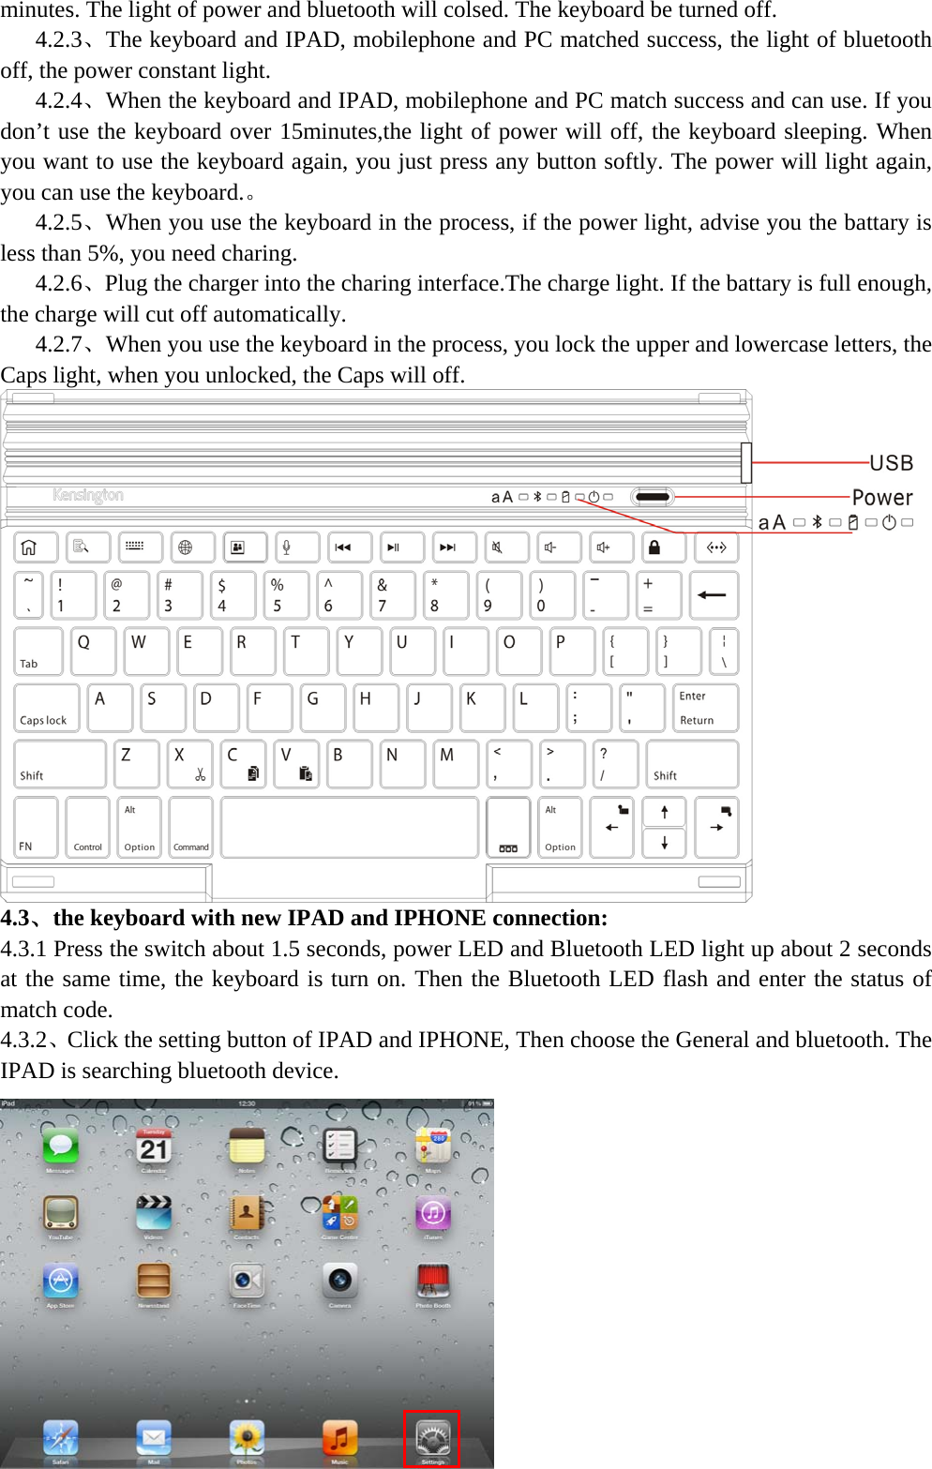Viewport: 932px width, 1469px height.
Task: Click the Caps lock key
Action: tap(47, 708)
